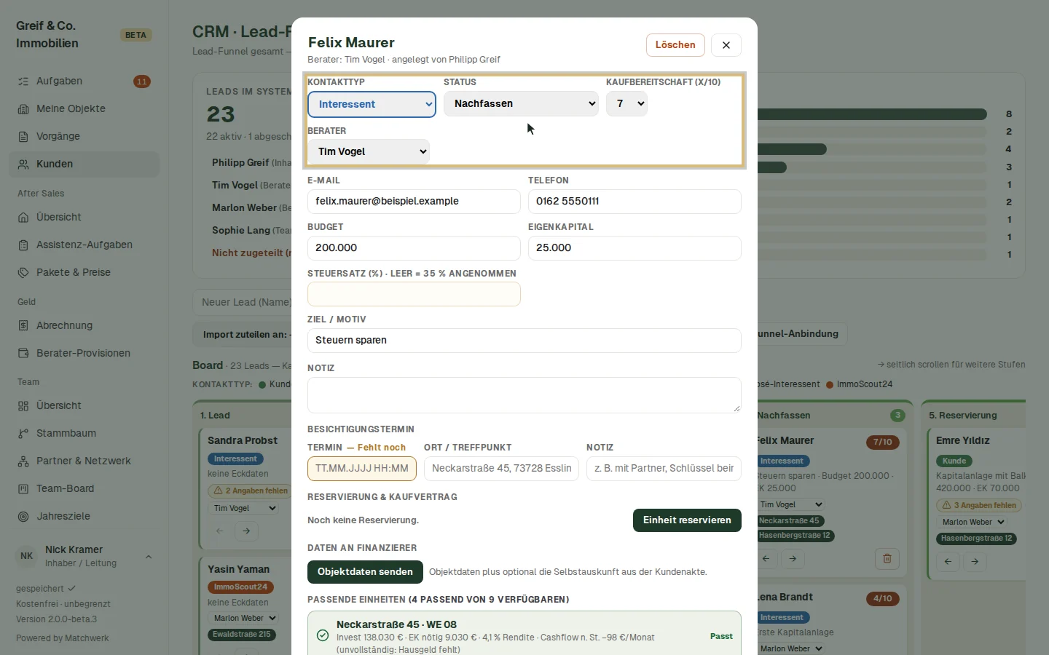Click the E-Mail input field
Viewport: 1049px width, 655px height.
click(414, 202)
